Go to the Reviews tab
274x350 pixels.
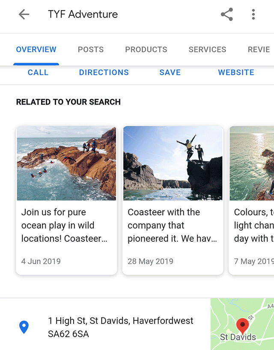click(259, 50)
